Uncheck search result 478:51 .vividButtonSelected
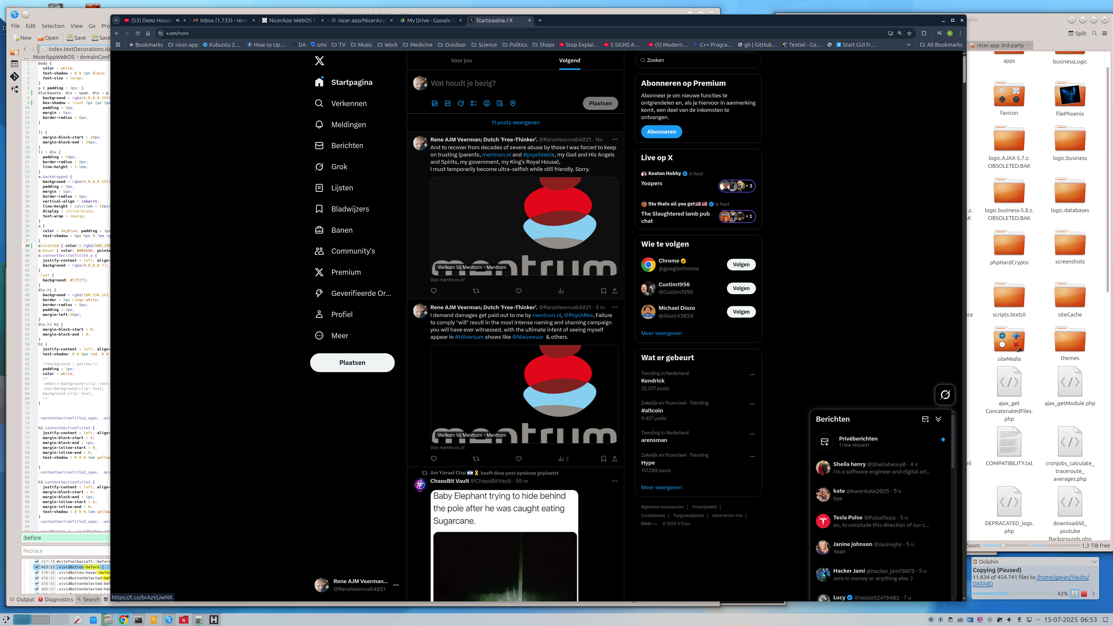The width and height of the screenshot is (1113, 626). point(37,584)
